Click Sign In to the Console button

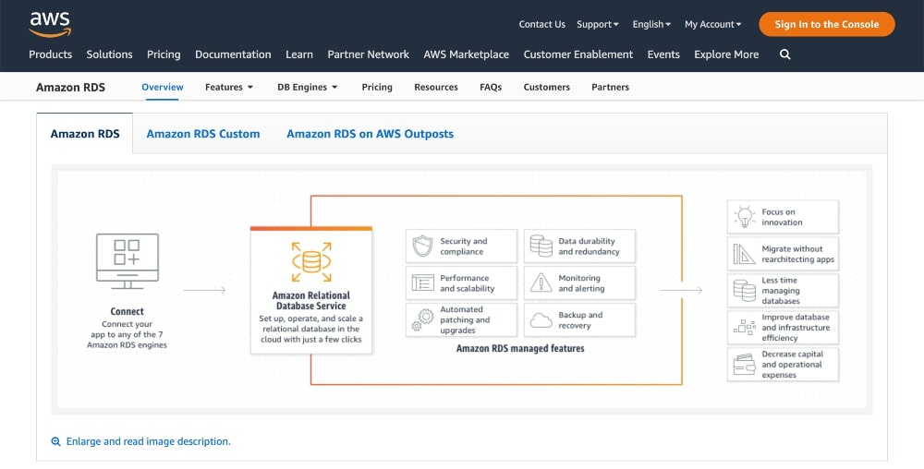pos(826,24)
